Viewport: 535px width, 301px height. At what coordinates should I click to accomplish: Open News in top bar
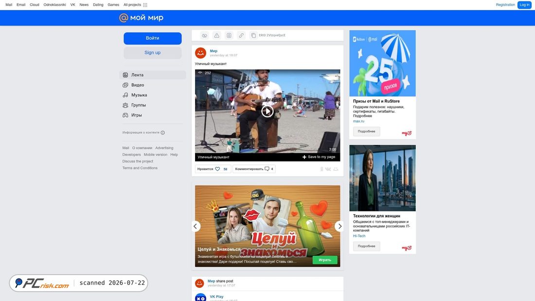[84, 5]
